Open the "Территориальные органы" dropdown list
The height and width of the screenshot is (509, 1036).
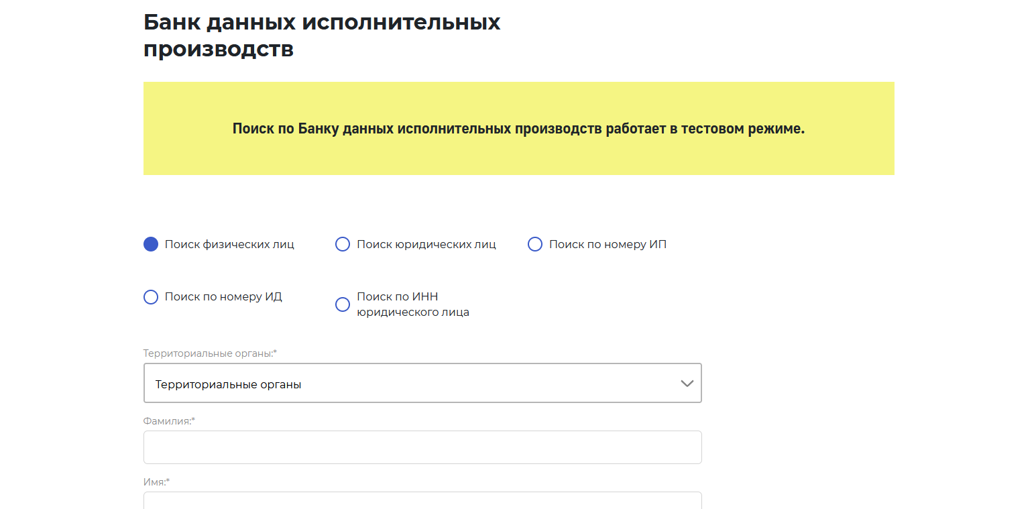click(x=422, y=384)
